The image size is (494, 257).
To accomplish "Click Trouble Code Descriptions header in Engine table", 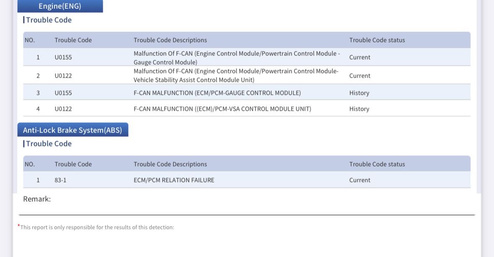I will point(170,40).
